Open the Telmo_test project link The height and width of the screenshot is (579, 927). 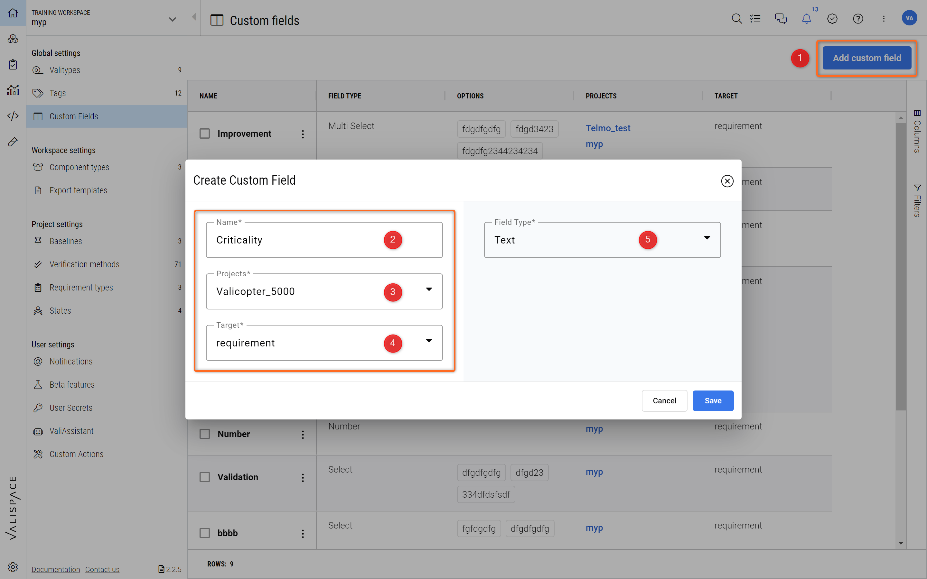(608, 128)
